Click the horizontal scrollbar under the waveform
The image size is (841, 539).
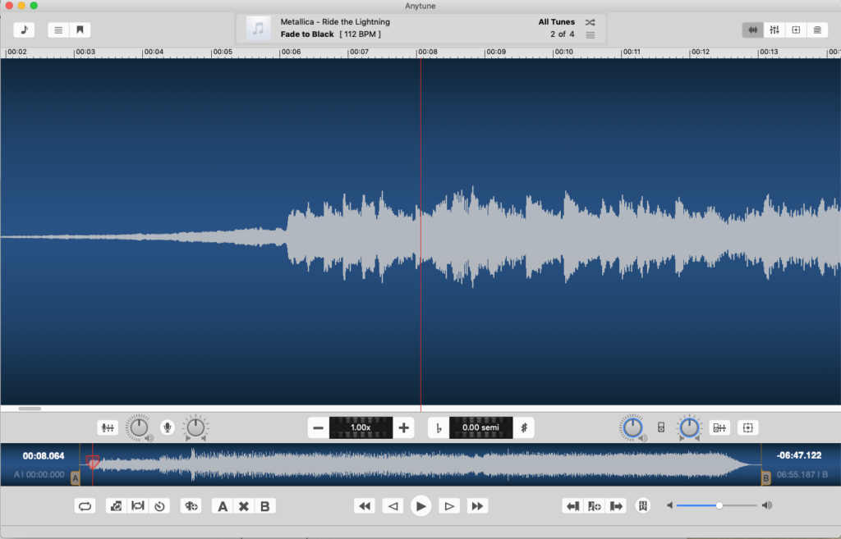coord(30,409)
